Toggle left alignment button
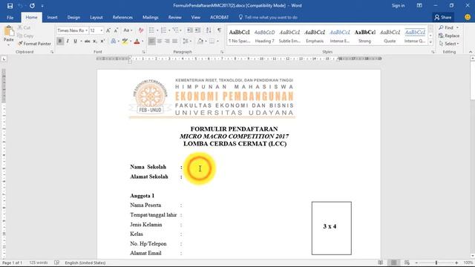Image resolution: width=475 pixels, height=267 pixels. point(151,41)
